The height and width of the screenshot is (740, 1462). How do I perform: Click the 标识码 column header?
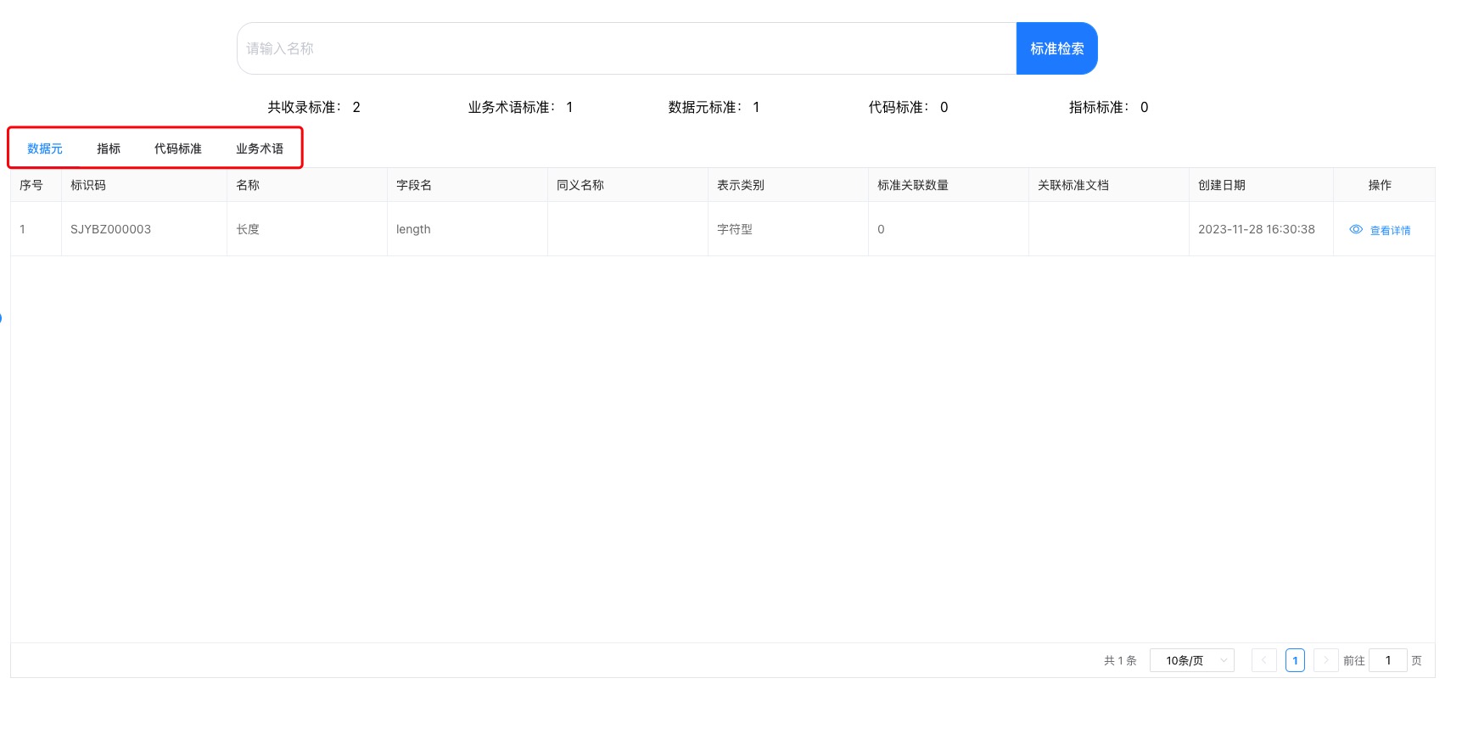coord(144,185)
